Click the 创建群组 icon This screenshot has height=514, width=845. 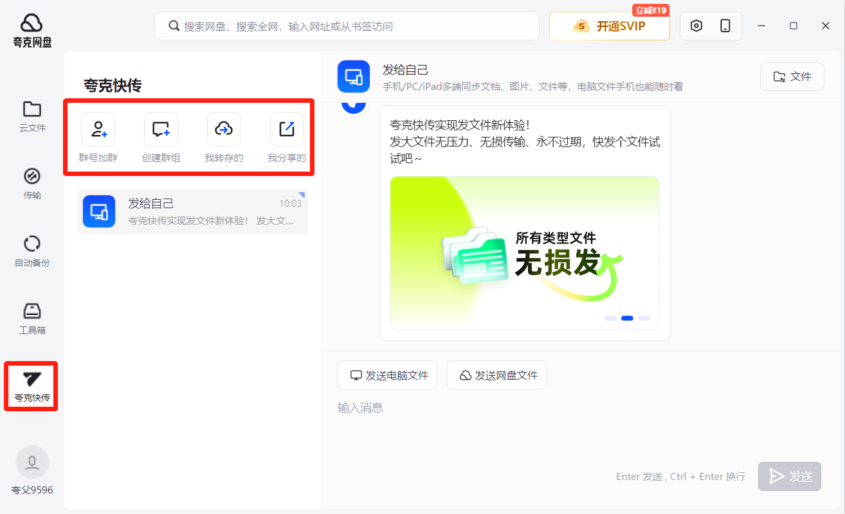pos(161,129)
